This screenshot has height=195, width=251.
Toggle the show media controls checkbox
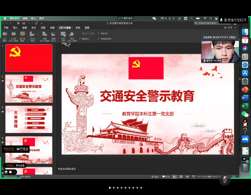[99, 38]
